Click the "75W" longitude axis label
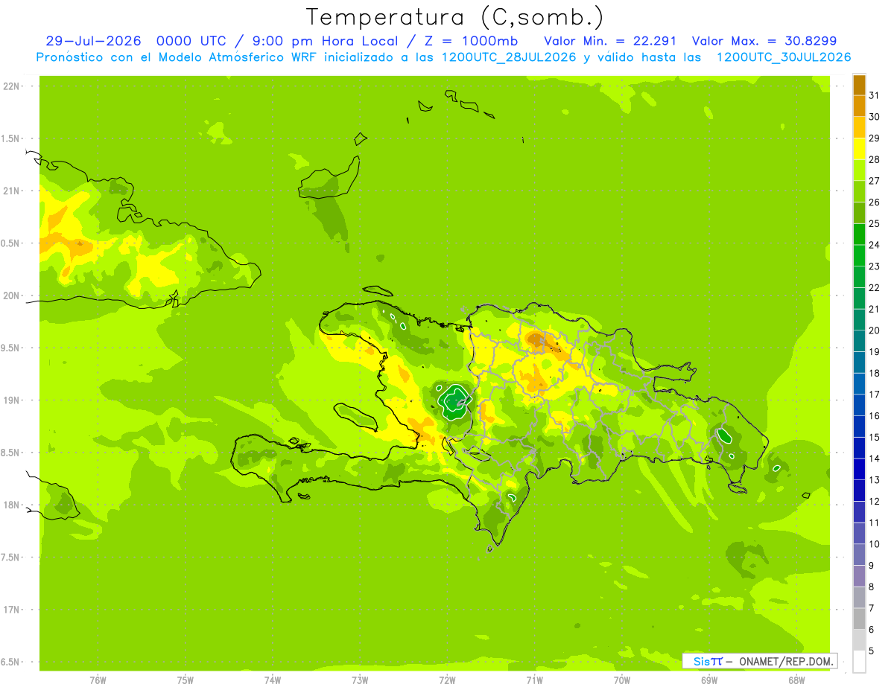The image size is (894, 690). (186, 680)
